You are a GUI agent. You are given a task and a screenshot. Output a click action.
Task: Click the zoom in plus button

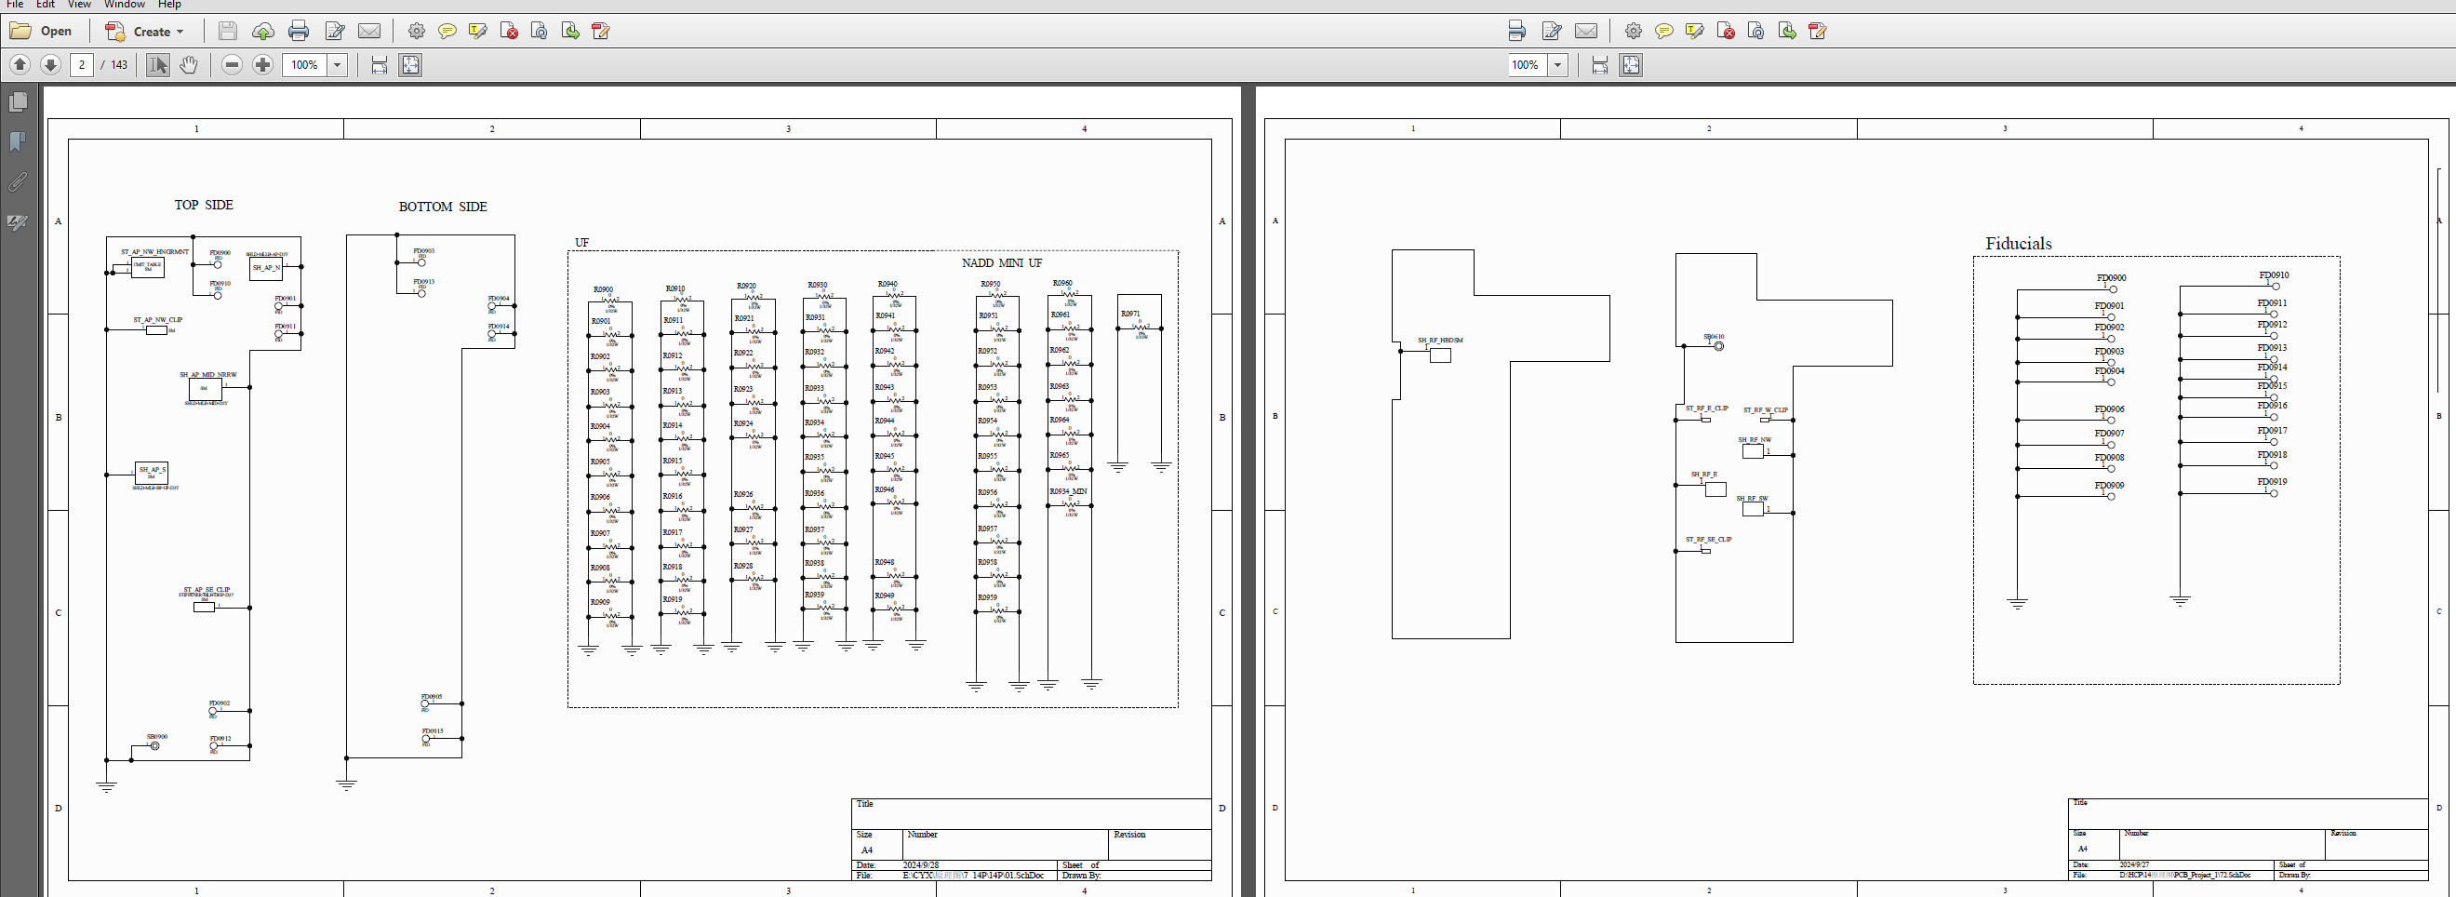[x=262, y=65]
